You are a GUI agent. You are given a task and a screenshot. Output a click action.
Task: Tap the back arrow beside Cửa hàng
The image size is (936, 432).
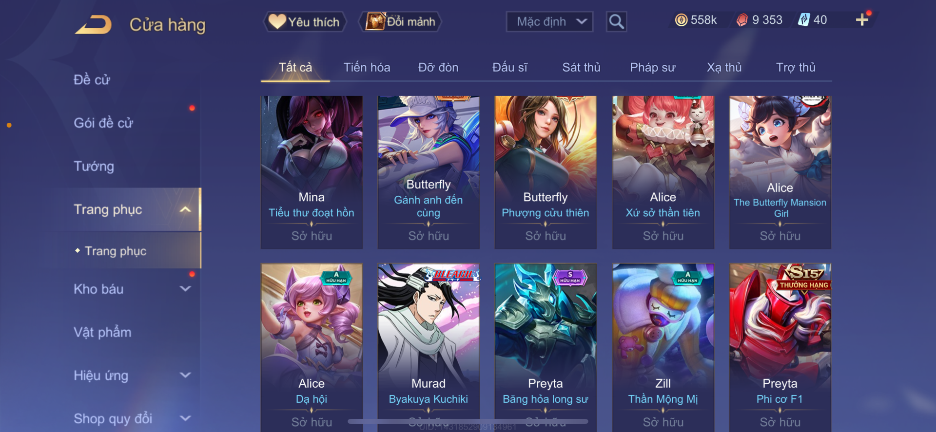(x=94, y=24)
